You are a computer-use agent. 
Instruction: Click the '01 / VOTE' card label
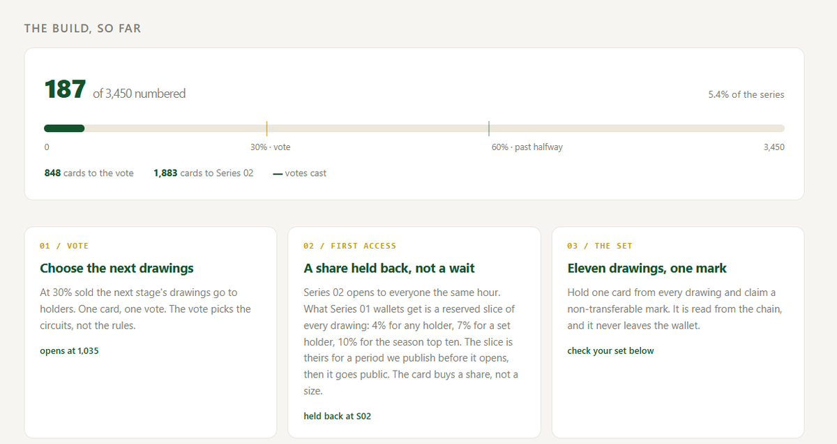[x=64, y=246]
